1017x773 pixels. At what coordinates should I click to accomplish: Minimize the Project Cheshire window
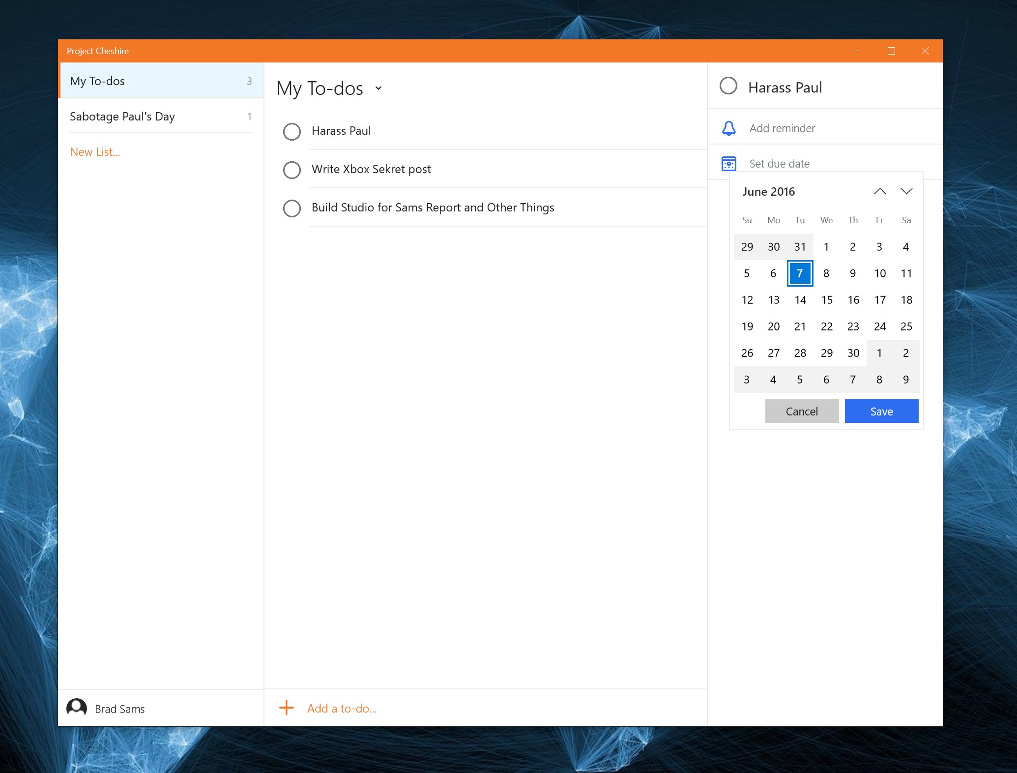(858, 51)
